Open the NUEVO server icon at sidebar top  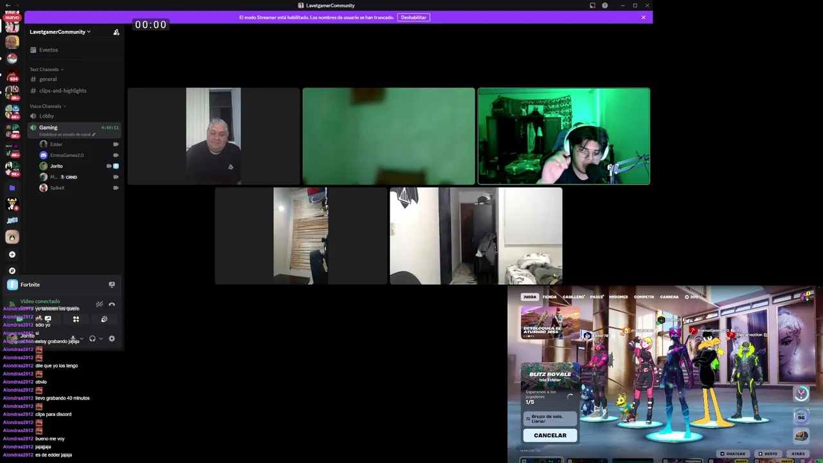pyautogui.click(x=12, y=24)
